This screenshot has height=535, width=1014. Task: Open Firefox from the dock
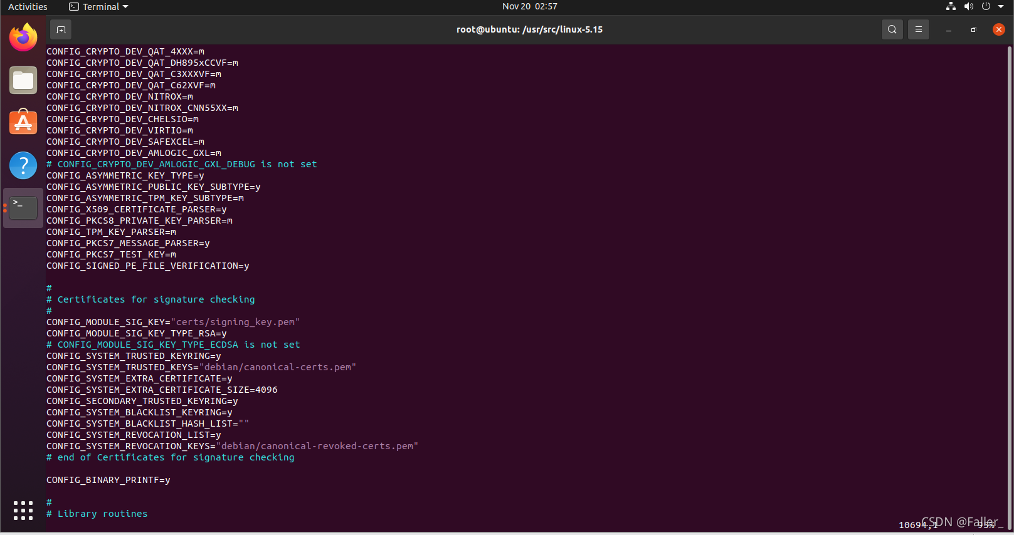tap(23, 38)
